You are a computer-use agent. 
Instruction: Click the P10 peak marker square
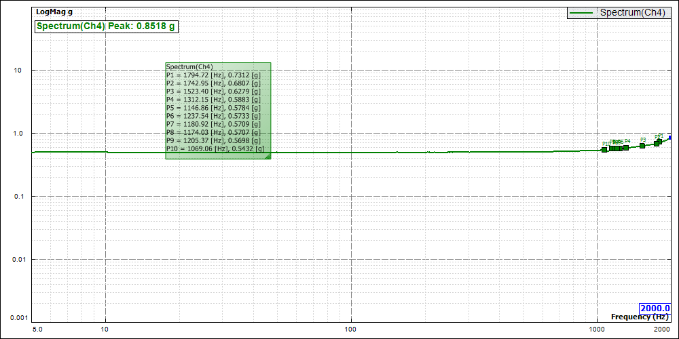(x=604, y=149)
